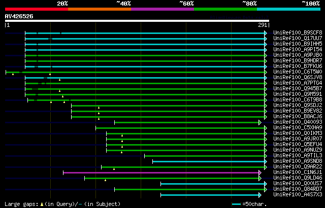The image size is (325, 208).
Task: Open the UniRef100_B9IHH5 entry
Action: (x=298, y=44)
